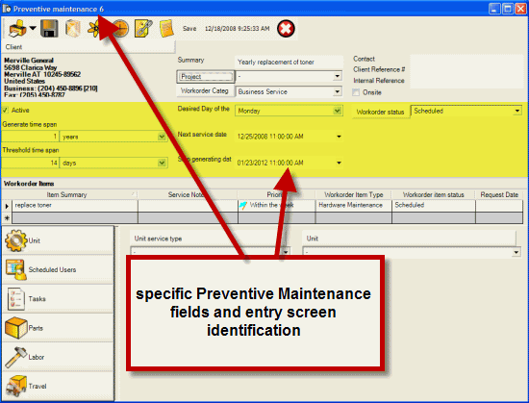Open the years time span dropdown
The width and height of the screenshot is (529, 403).
[x=113, y=137]
